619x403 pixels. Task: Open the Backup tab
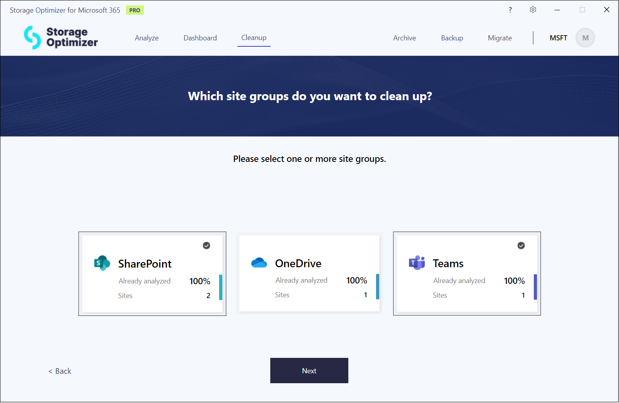point(452,38)
